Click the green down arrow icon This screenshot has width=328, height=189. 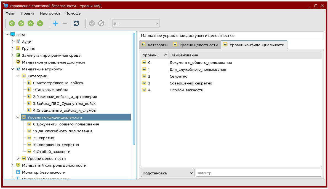pos(40,24)
